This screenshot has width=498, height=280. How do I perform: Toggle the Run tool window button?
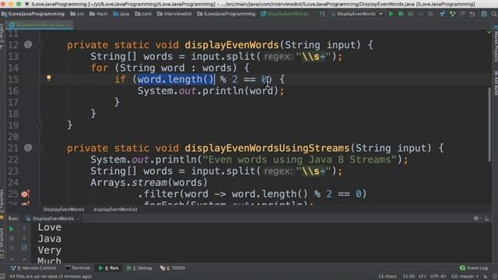(108, 268)
